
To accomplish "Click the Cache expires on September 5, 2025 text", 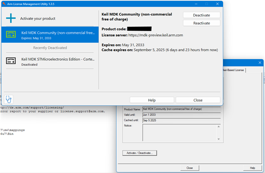I will 160,50.
